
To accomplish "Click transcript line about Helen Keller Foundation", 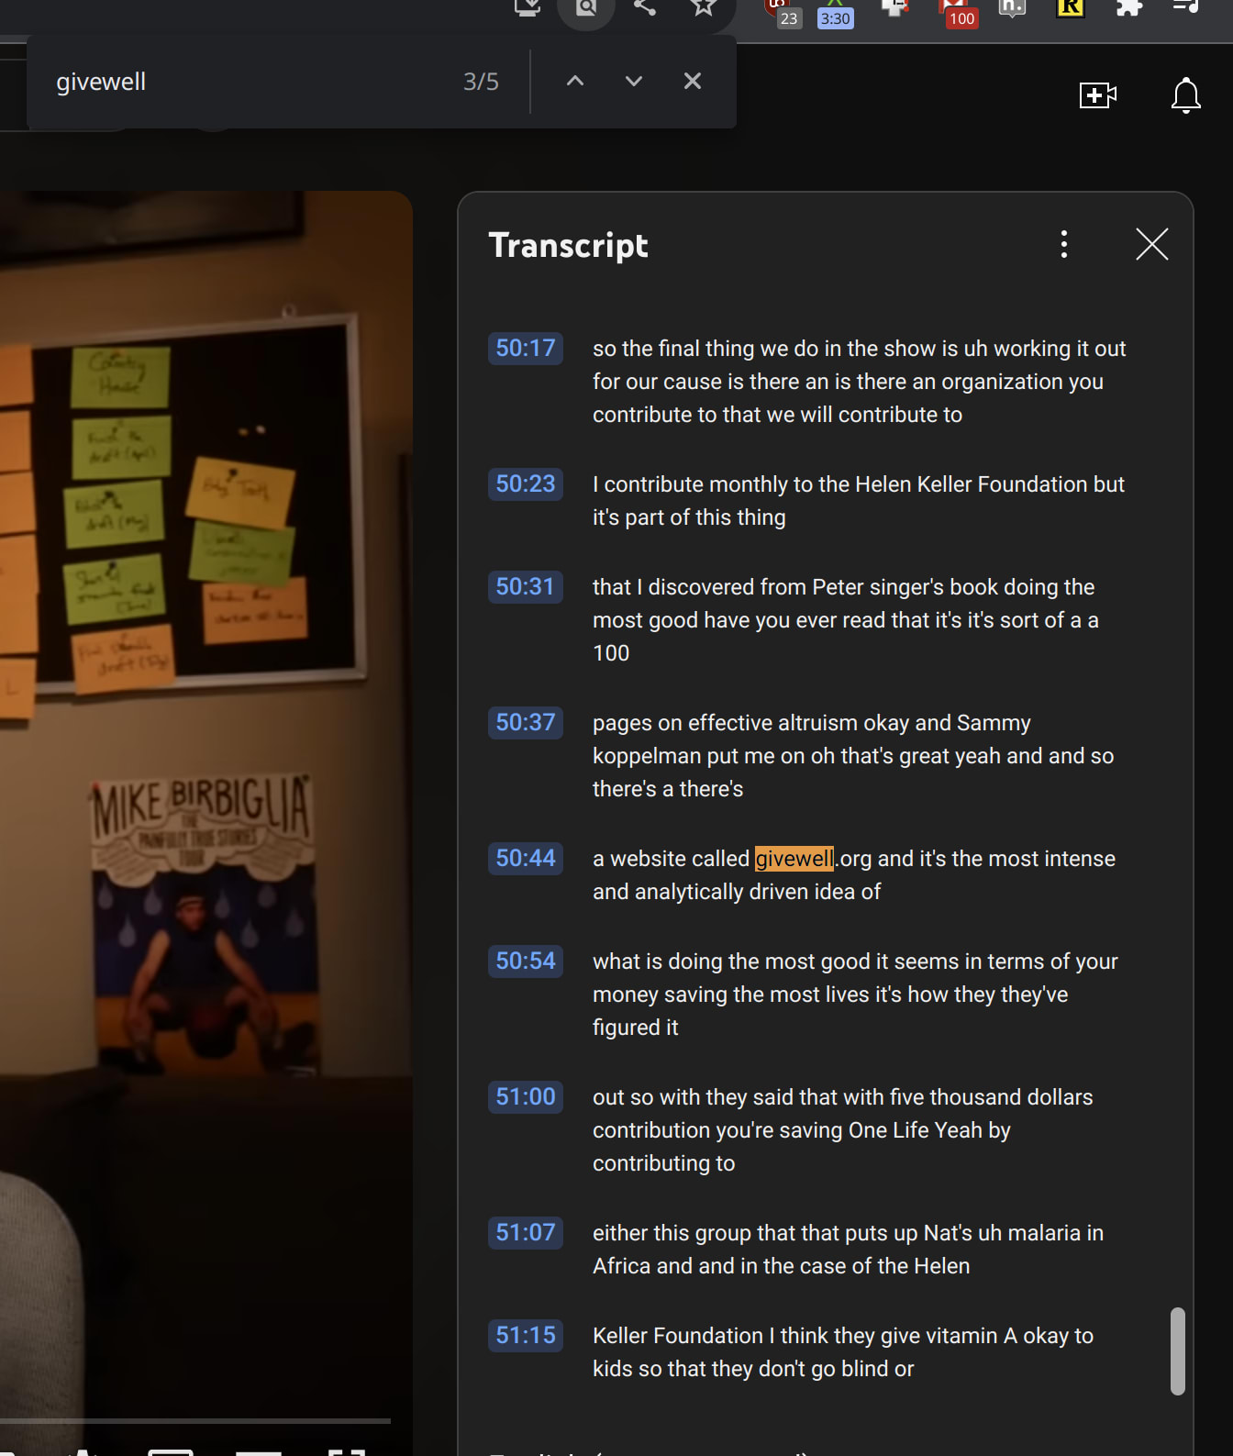I will 858,501.
